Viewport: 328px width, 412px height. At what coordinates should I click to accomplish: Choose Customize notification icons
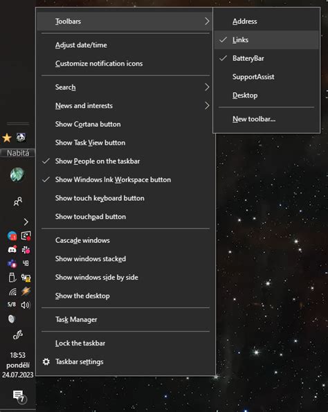tap(125, 63)
